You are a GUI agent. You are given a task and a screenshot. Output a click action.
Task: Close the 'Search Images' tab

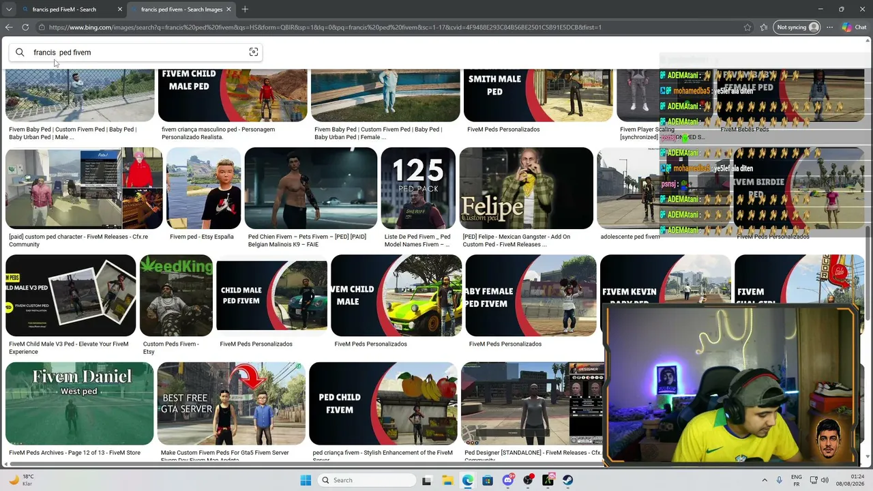(228, 10)
